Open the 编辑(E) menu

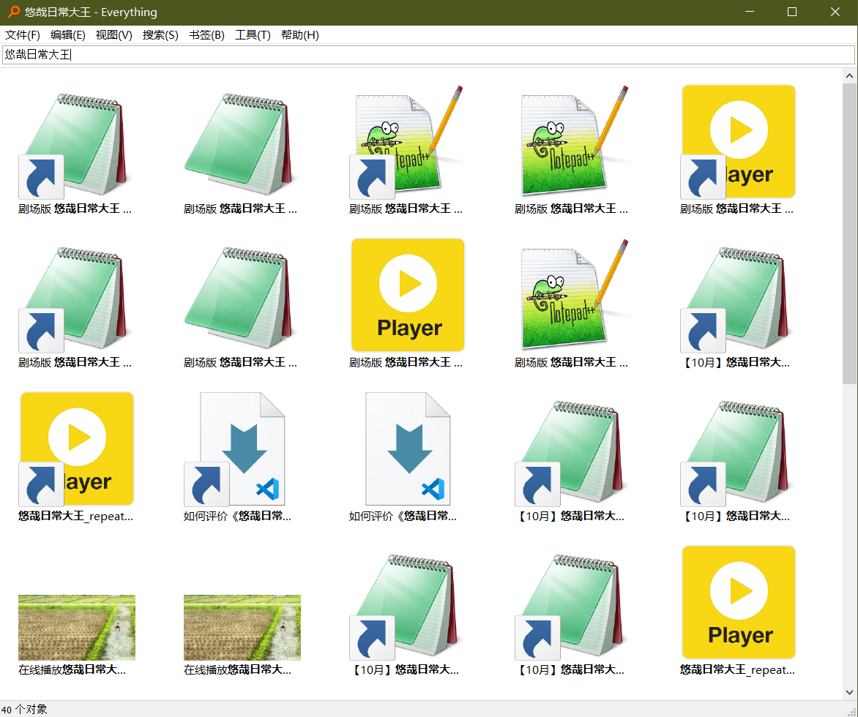tap(68, 35)
